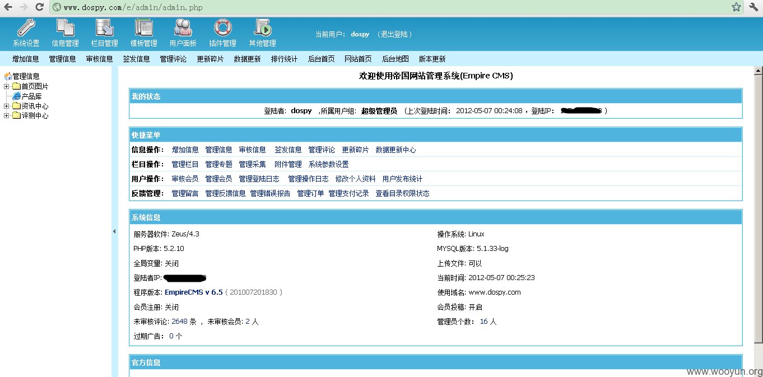763x377 pixels.
Task: Bookmark page with star icon
Action: tap(736, 7)
